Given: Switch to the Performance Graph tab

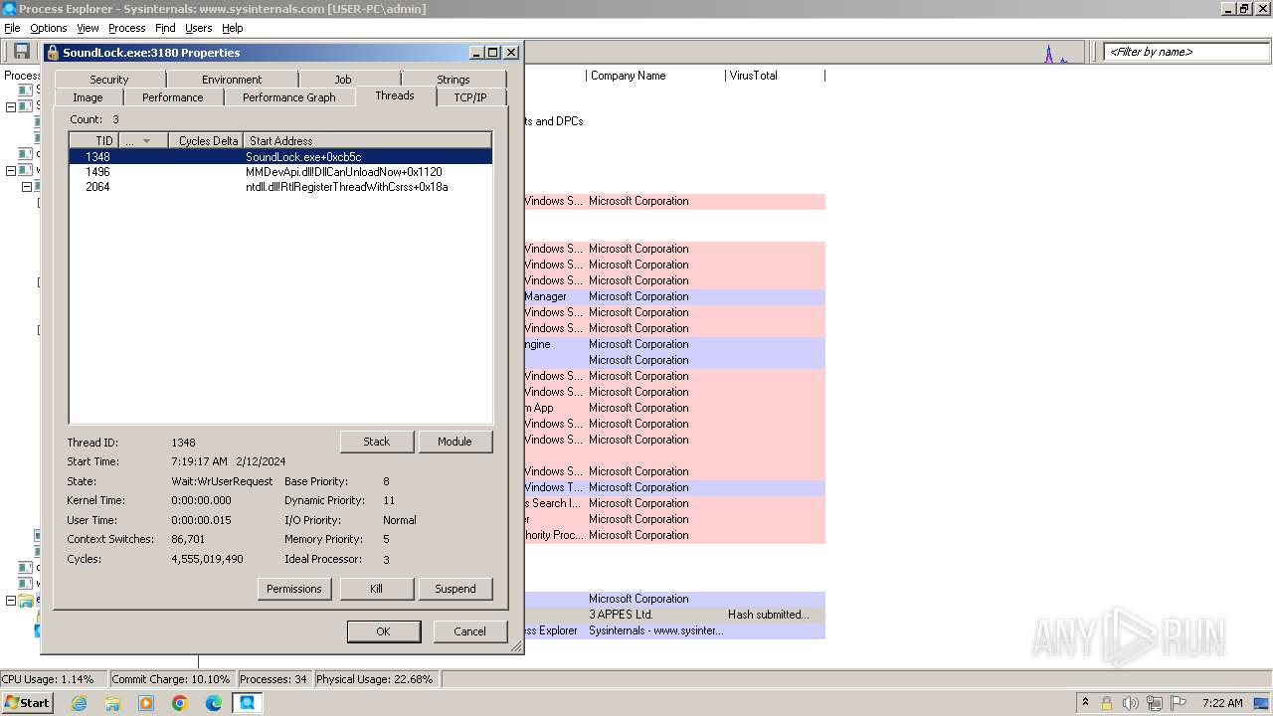Looking at the screenshot, I should [x=289, y=97].
